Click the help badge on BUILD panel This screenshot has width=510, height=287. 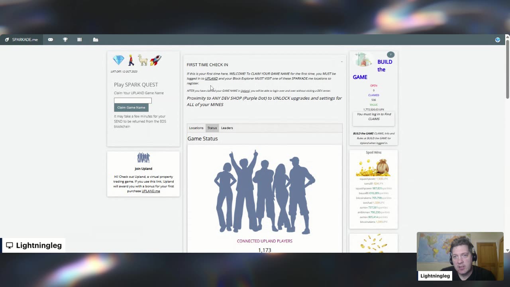[390, 55]
